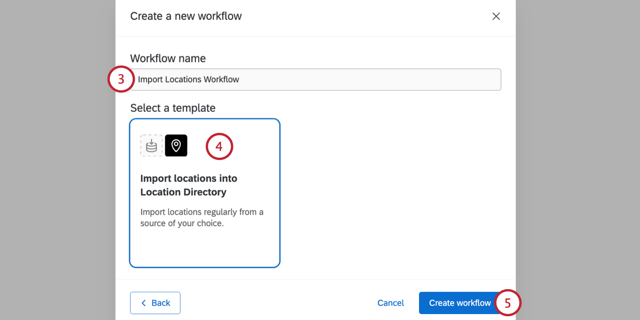Click the red step 4 marker
Image resolution: width=640 pixels, height=320 pixels.
[x=219, y=146]
